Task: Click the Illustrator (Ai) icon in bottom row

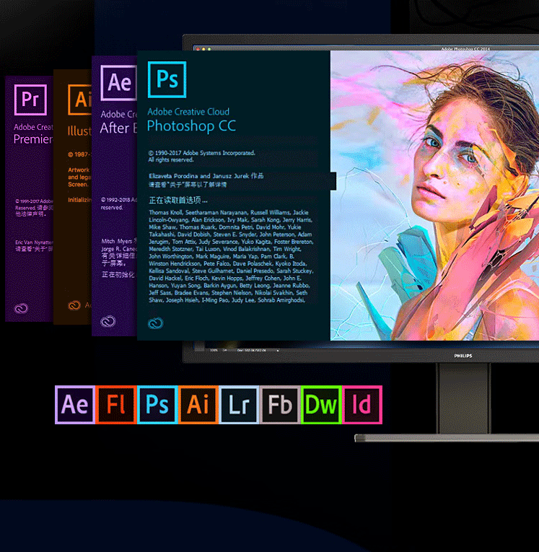Action: click(198, 405)
